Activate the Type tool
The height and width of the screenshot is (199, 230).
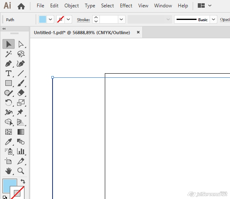9,73
